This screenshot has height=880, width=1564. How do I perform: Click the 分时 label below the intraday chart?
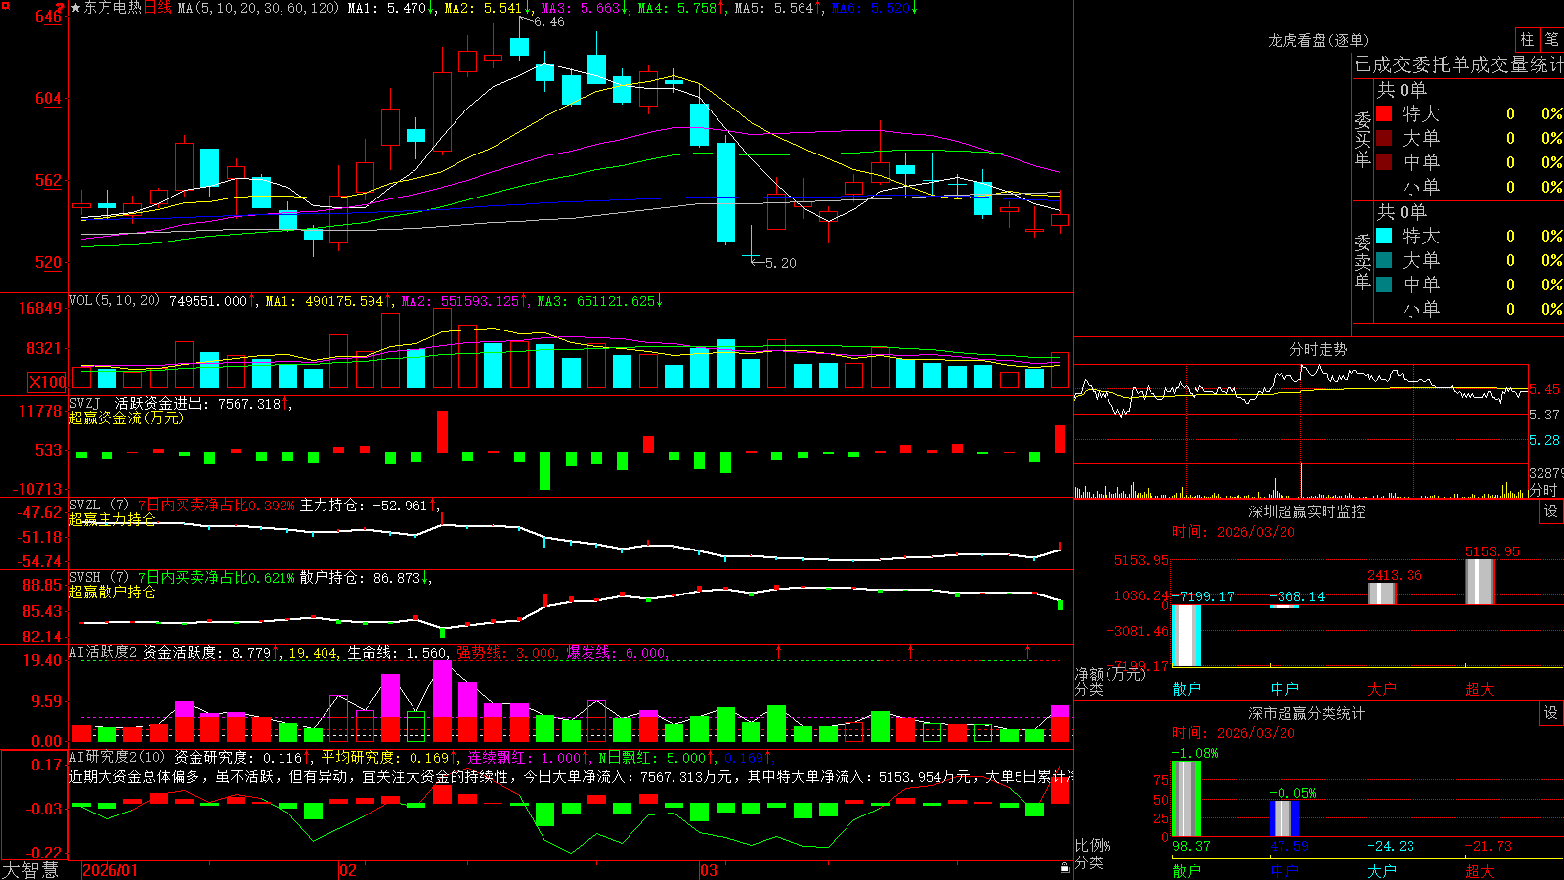[1543, 489]
